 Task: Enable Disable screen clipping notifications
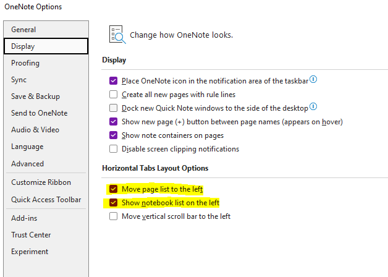coord(113,149)
